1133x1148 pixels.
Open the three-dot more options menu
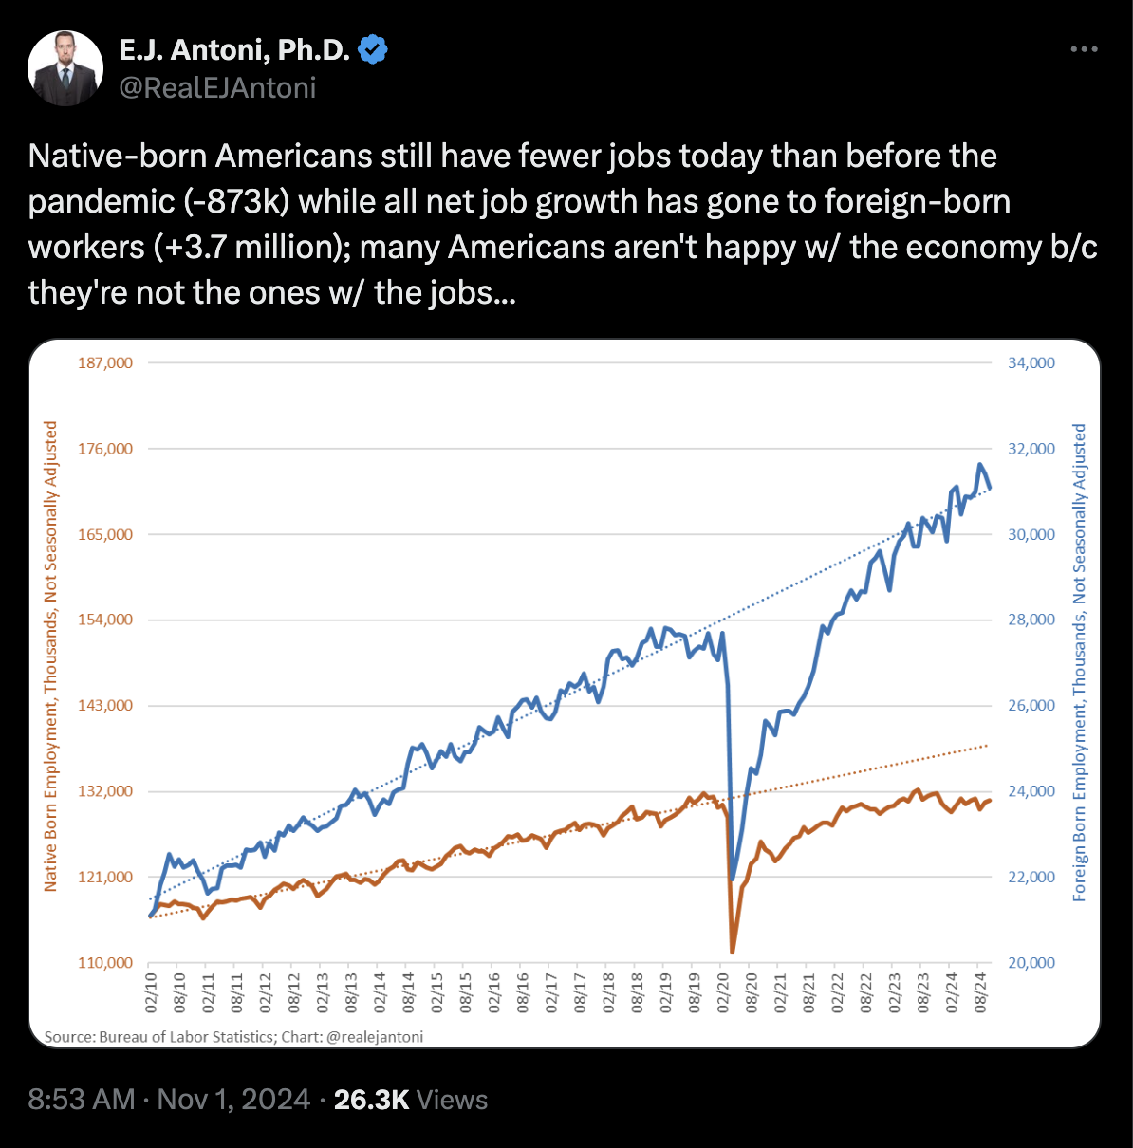click(1084, 49)
